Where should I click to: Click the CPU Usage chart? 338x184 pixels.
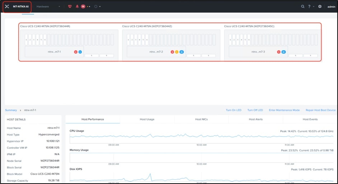[201, 138]
